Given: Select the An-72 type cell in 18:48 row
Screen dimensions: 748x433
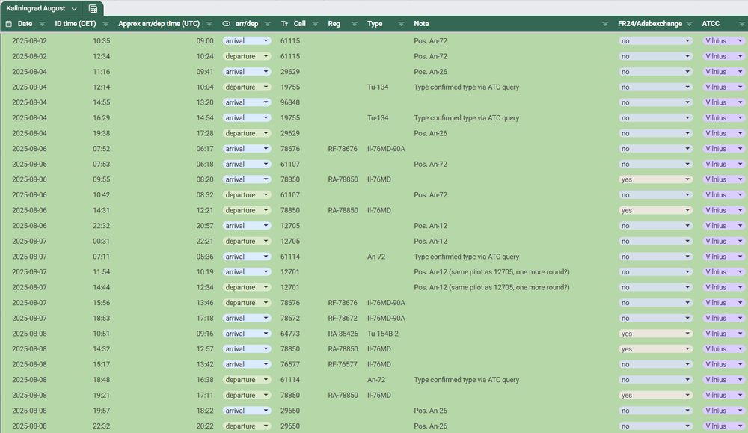Looking at the screenshot, I should (376, 380).
